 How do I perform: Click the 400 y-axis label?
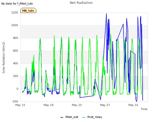pyautogui.click(x=16, y=63)
